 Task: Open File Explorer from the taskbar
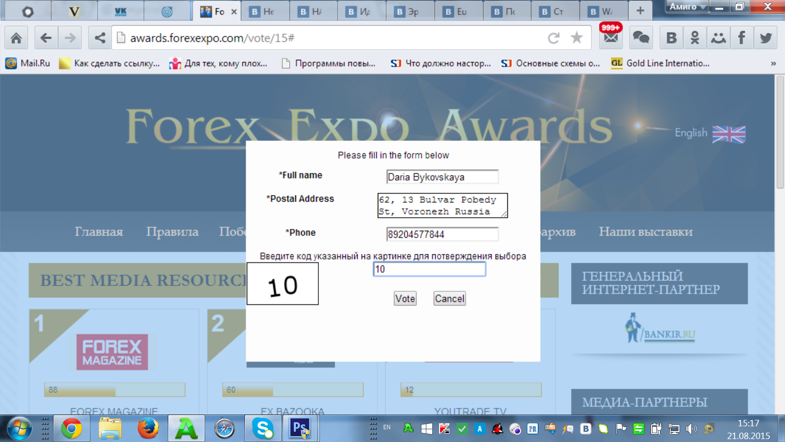coord(110,429)
